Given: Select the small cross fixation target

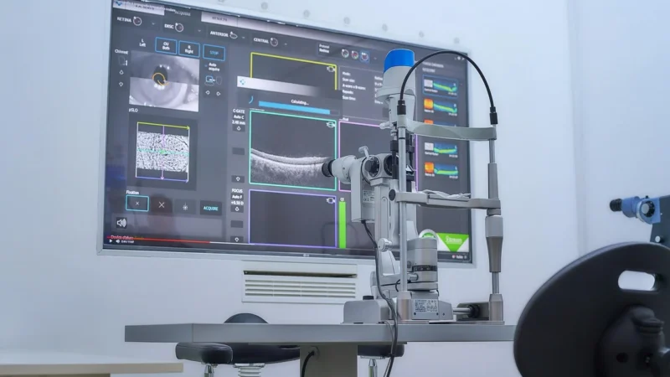Looking at the screenshot, I should (137, 204).
